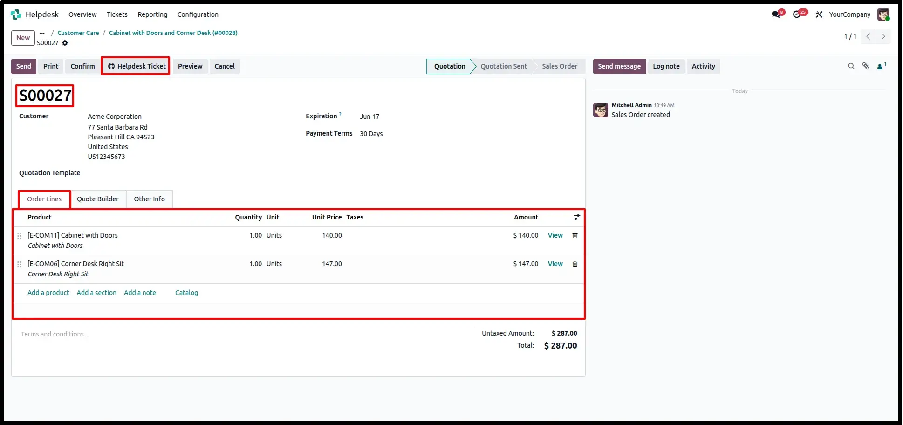Search messages with the magnifier icon
The width and height of the screenshot is (903, 425).
pyautogui.click(x=851, y=66)
